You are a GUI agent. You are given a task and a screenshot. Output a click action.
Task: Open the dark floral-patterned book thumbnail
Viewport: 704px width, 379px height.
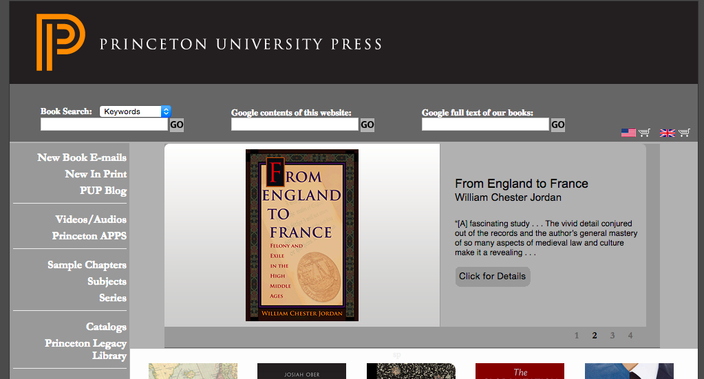point(412,371)
